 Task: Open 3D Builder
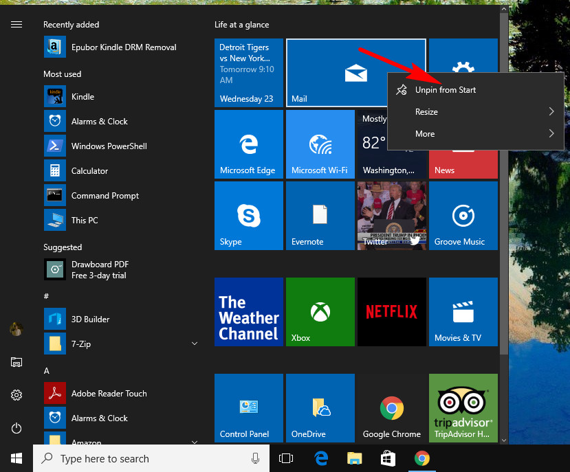click(89, 319)
